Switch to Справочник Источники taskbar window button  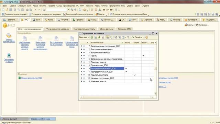42,119
